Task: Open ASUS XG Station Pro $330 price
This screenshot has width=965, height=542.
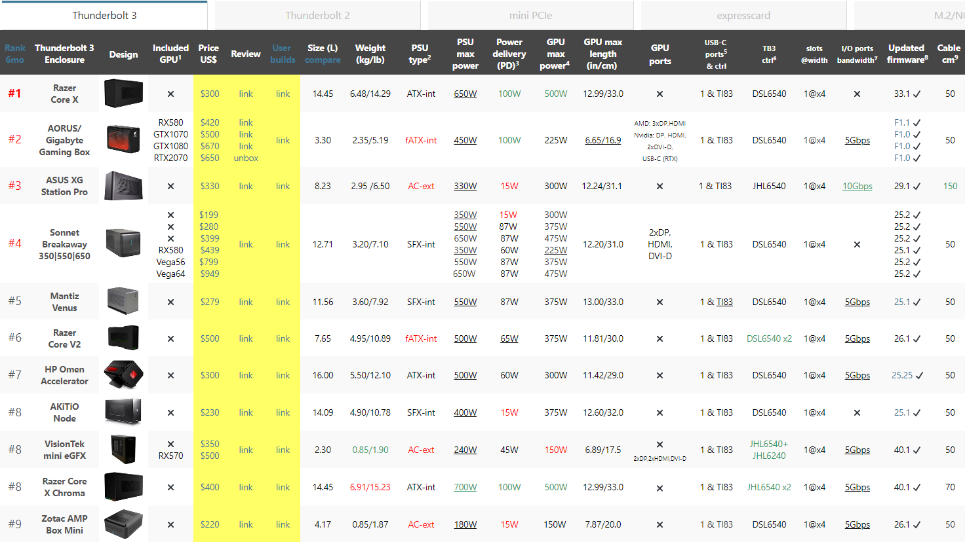Action: pos(210,186)
